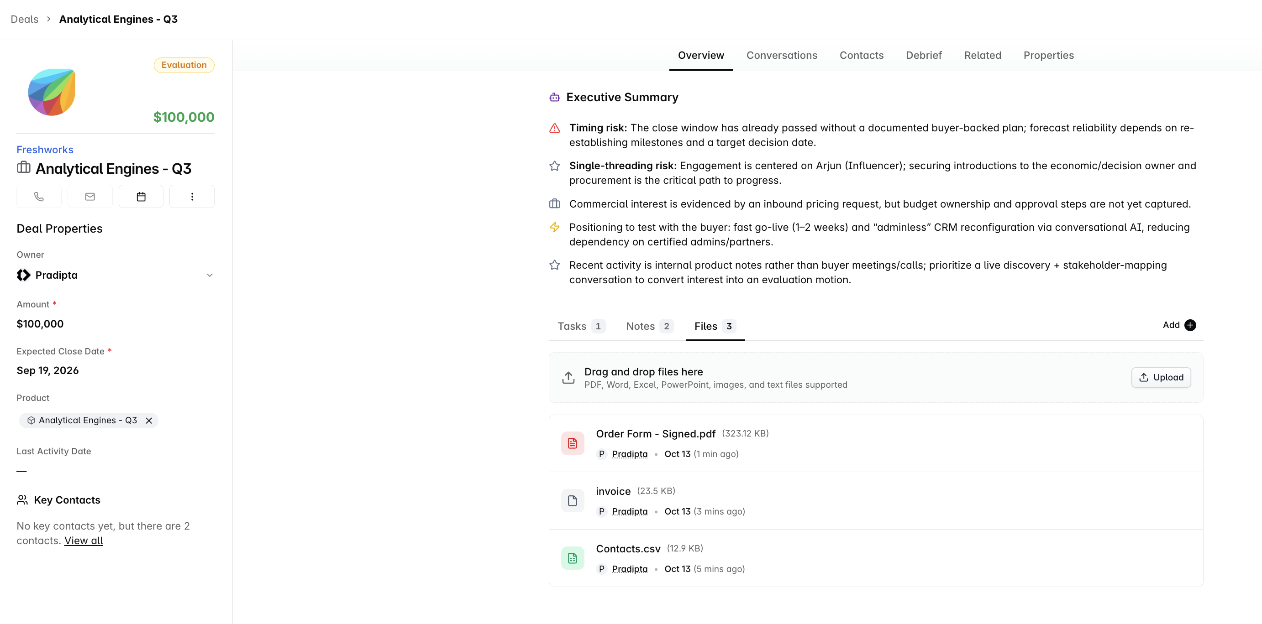Click the Key Contacts people icon
Image resolution: width=1262 pixels, height=624 pixels.
22,499
